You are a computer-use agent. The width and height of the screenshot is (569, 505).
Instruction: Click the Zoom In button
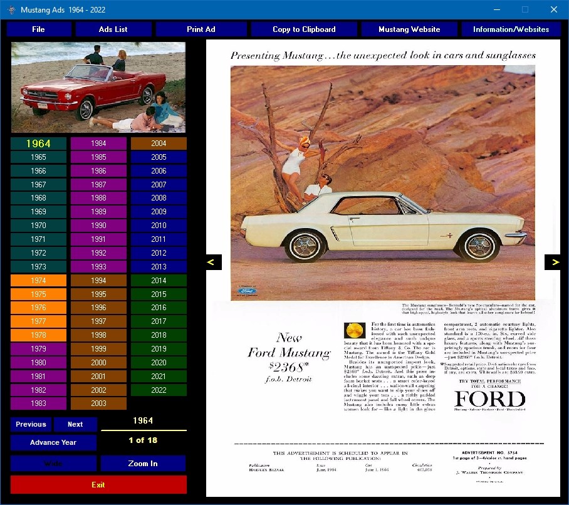pos(143,463)
